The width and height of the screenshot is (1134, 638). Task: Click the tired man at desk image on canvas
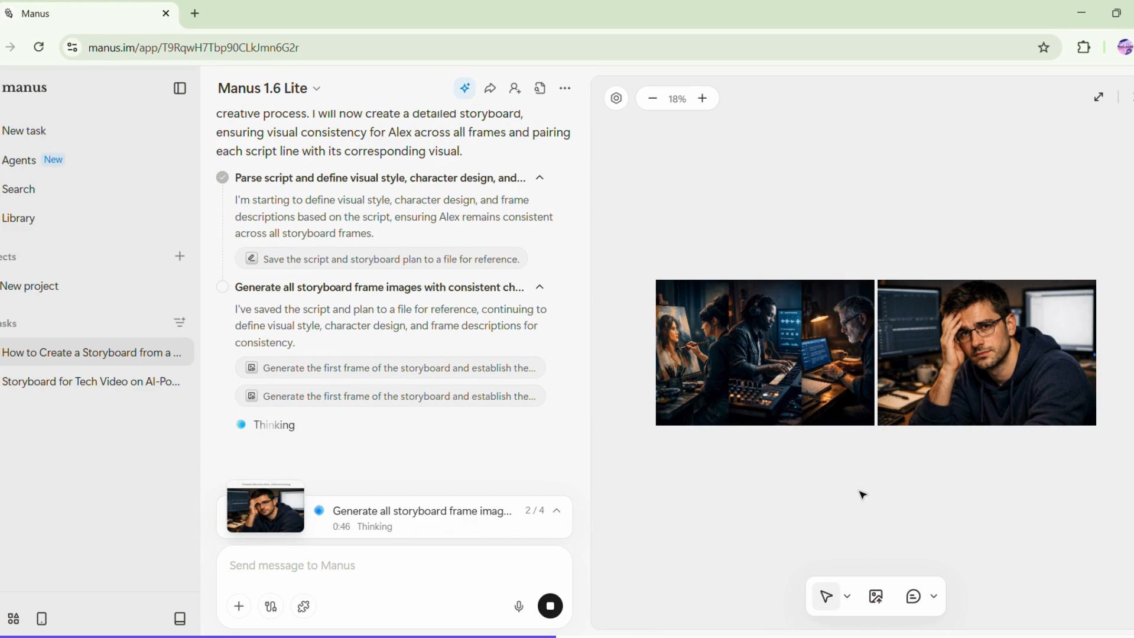[986, 352]
